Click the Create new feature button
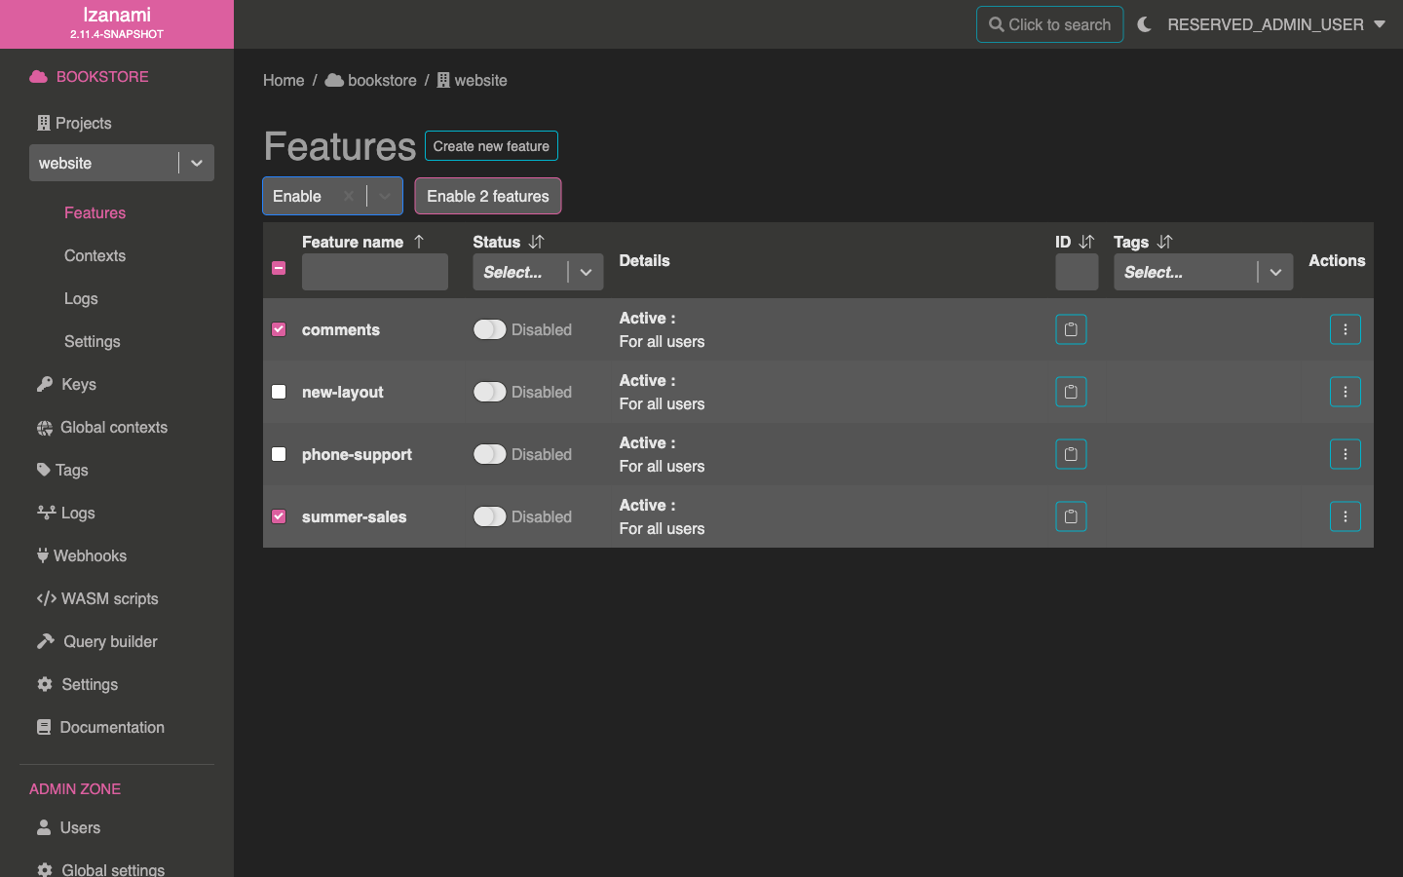Viewport: 1403px width, 877px height. click(x=491, y=146)
